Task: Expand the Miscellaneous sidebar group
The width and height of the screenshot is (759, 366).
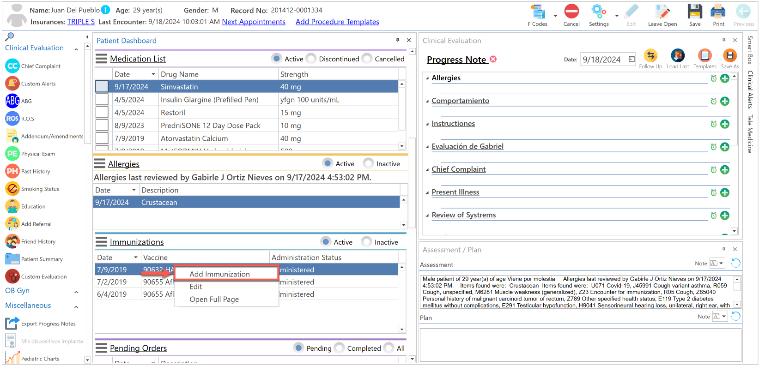Action: point(76,306)
